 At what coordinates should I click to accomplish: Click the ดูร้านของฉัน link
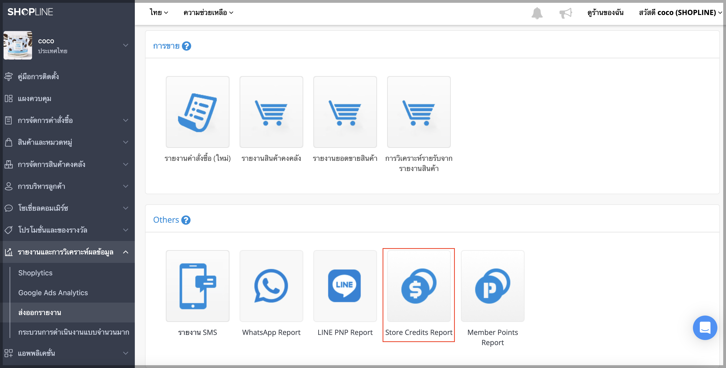pos(605,13)
